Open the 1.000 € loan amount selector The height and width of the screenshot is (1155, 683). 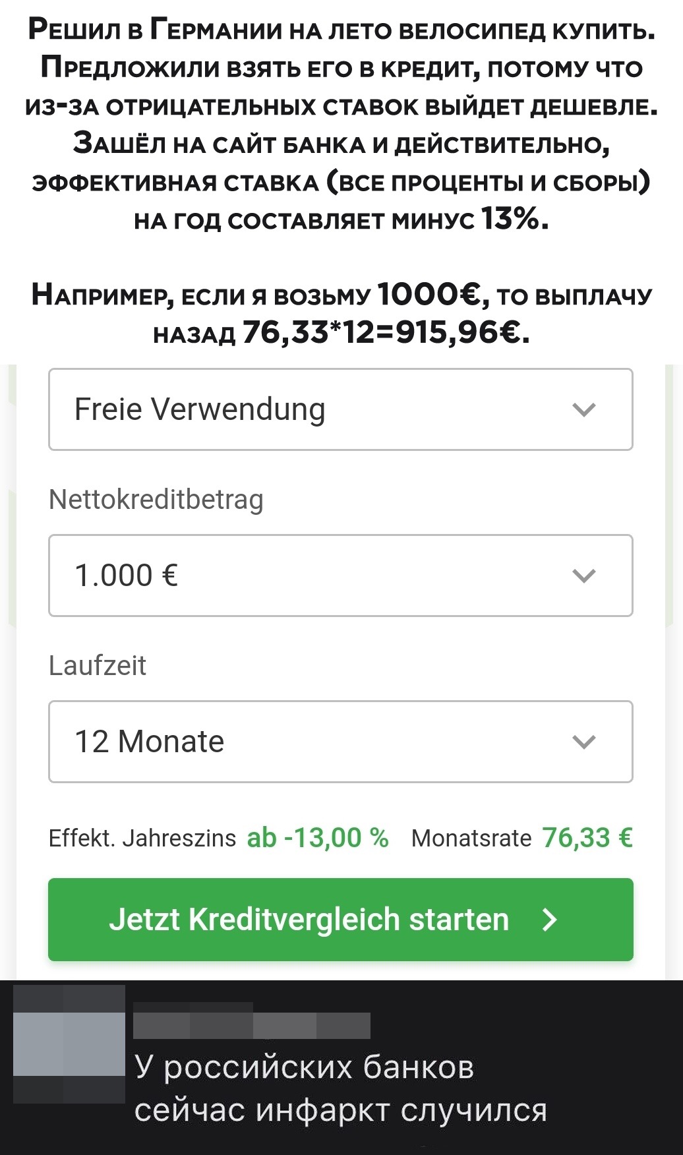[x=340, y=576]
